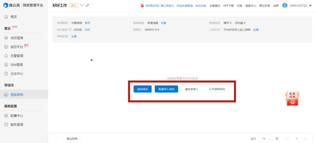Click the 从未组网添加 button

coord(217,89)
